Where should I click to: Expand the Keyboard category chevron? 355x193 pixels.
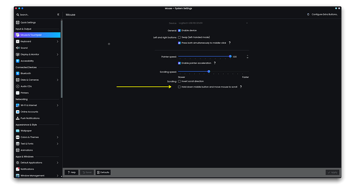[x=58, y=42]
